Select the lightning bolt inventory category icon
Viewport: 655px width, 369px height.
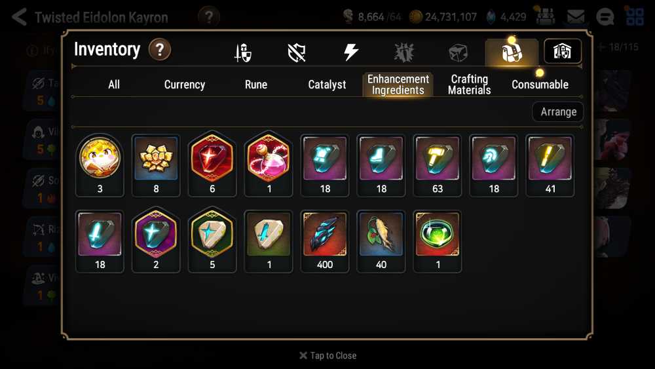pyautogui.click(x=350, y=52)
